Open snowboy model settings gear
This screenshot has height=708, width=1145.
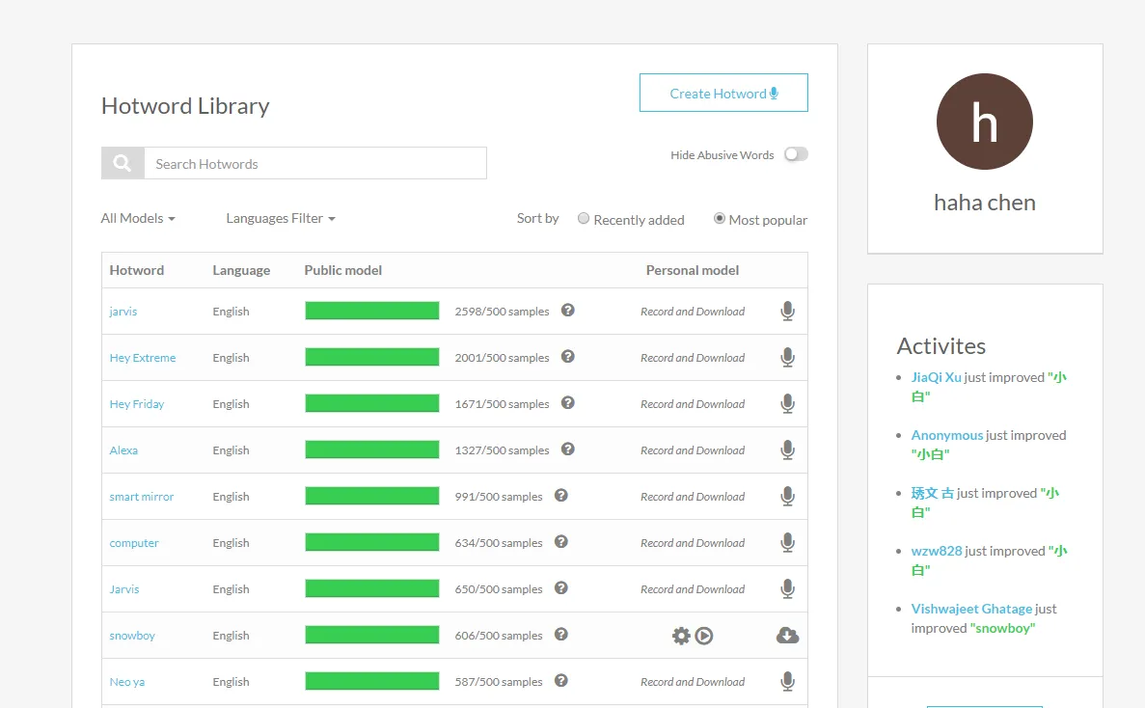[x=681, y=636]
